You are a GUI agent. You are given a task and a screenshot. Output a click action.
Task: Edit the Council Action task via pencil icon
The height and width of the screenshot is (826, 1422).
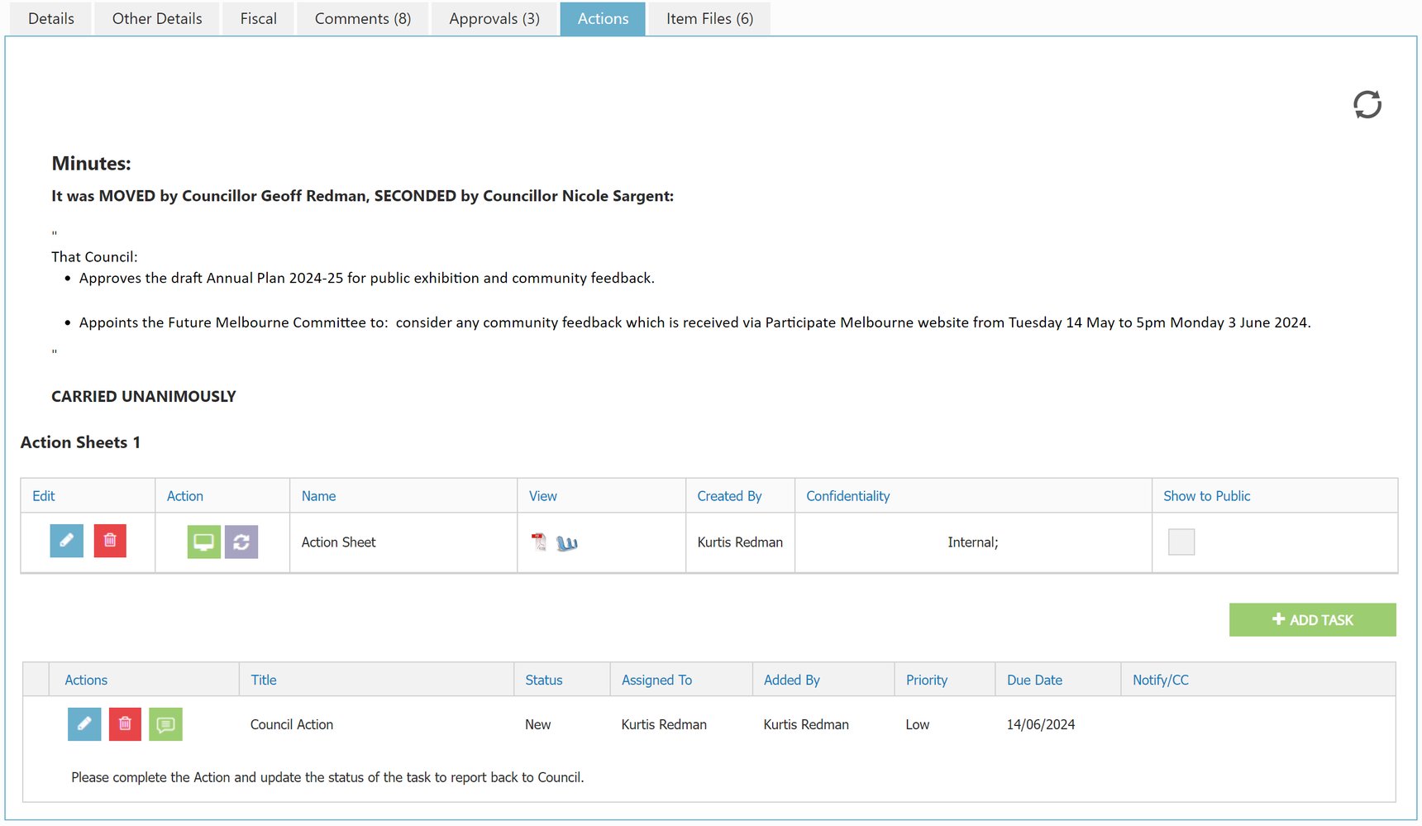pyautogui.click(x=84, y=723)
